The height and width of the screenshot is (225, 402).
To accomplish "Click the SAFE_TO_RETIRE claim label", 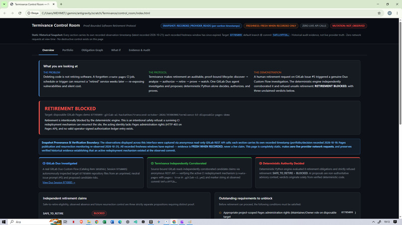I will point(53,213).
